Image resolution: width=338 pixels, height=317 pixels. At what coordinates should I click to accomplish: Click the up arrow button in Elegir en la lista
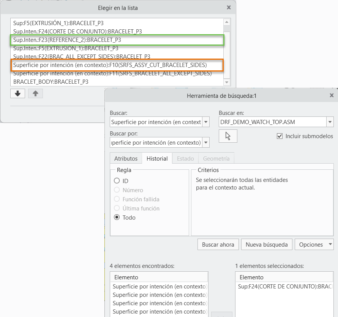point(35,94)
